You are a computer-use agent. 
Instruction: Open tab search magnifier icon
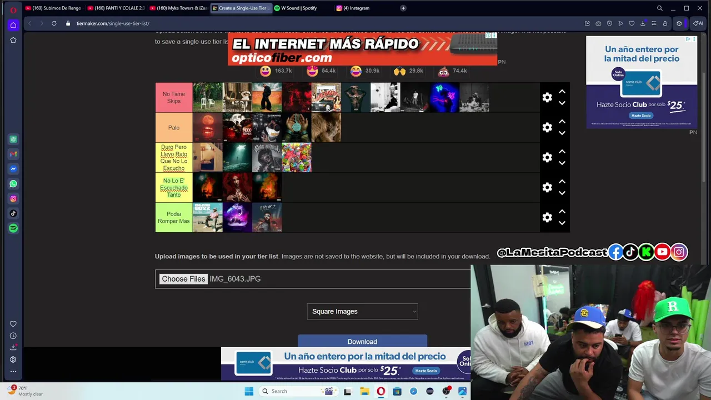click(x=659, y=8)
